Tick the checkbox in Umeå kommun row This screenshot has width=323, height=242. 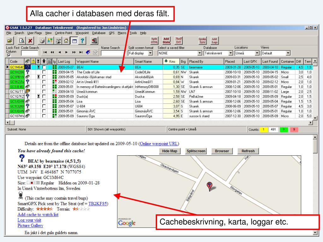[44, 92]
